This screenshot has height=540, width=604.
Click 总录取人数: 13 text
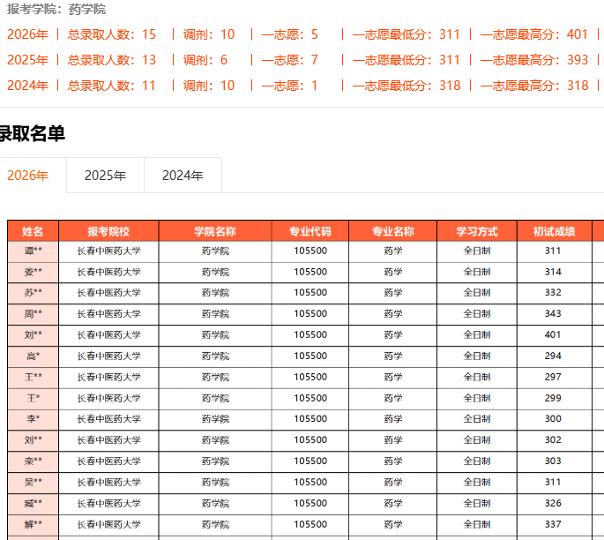[112, 60]
